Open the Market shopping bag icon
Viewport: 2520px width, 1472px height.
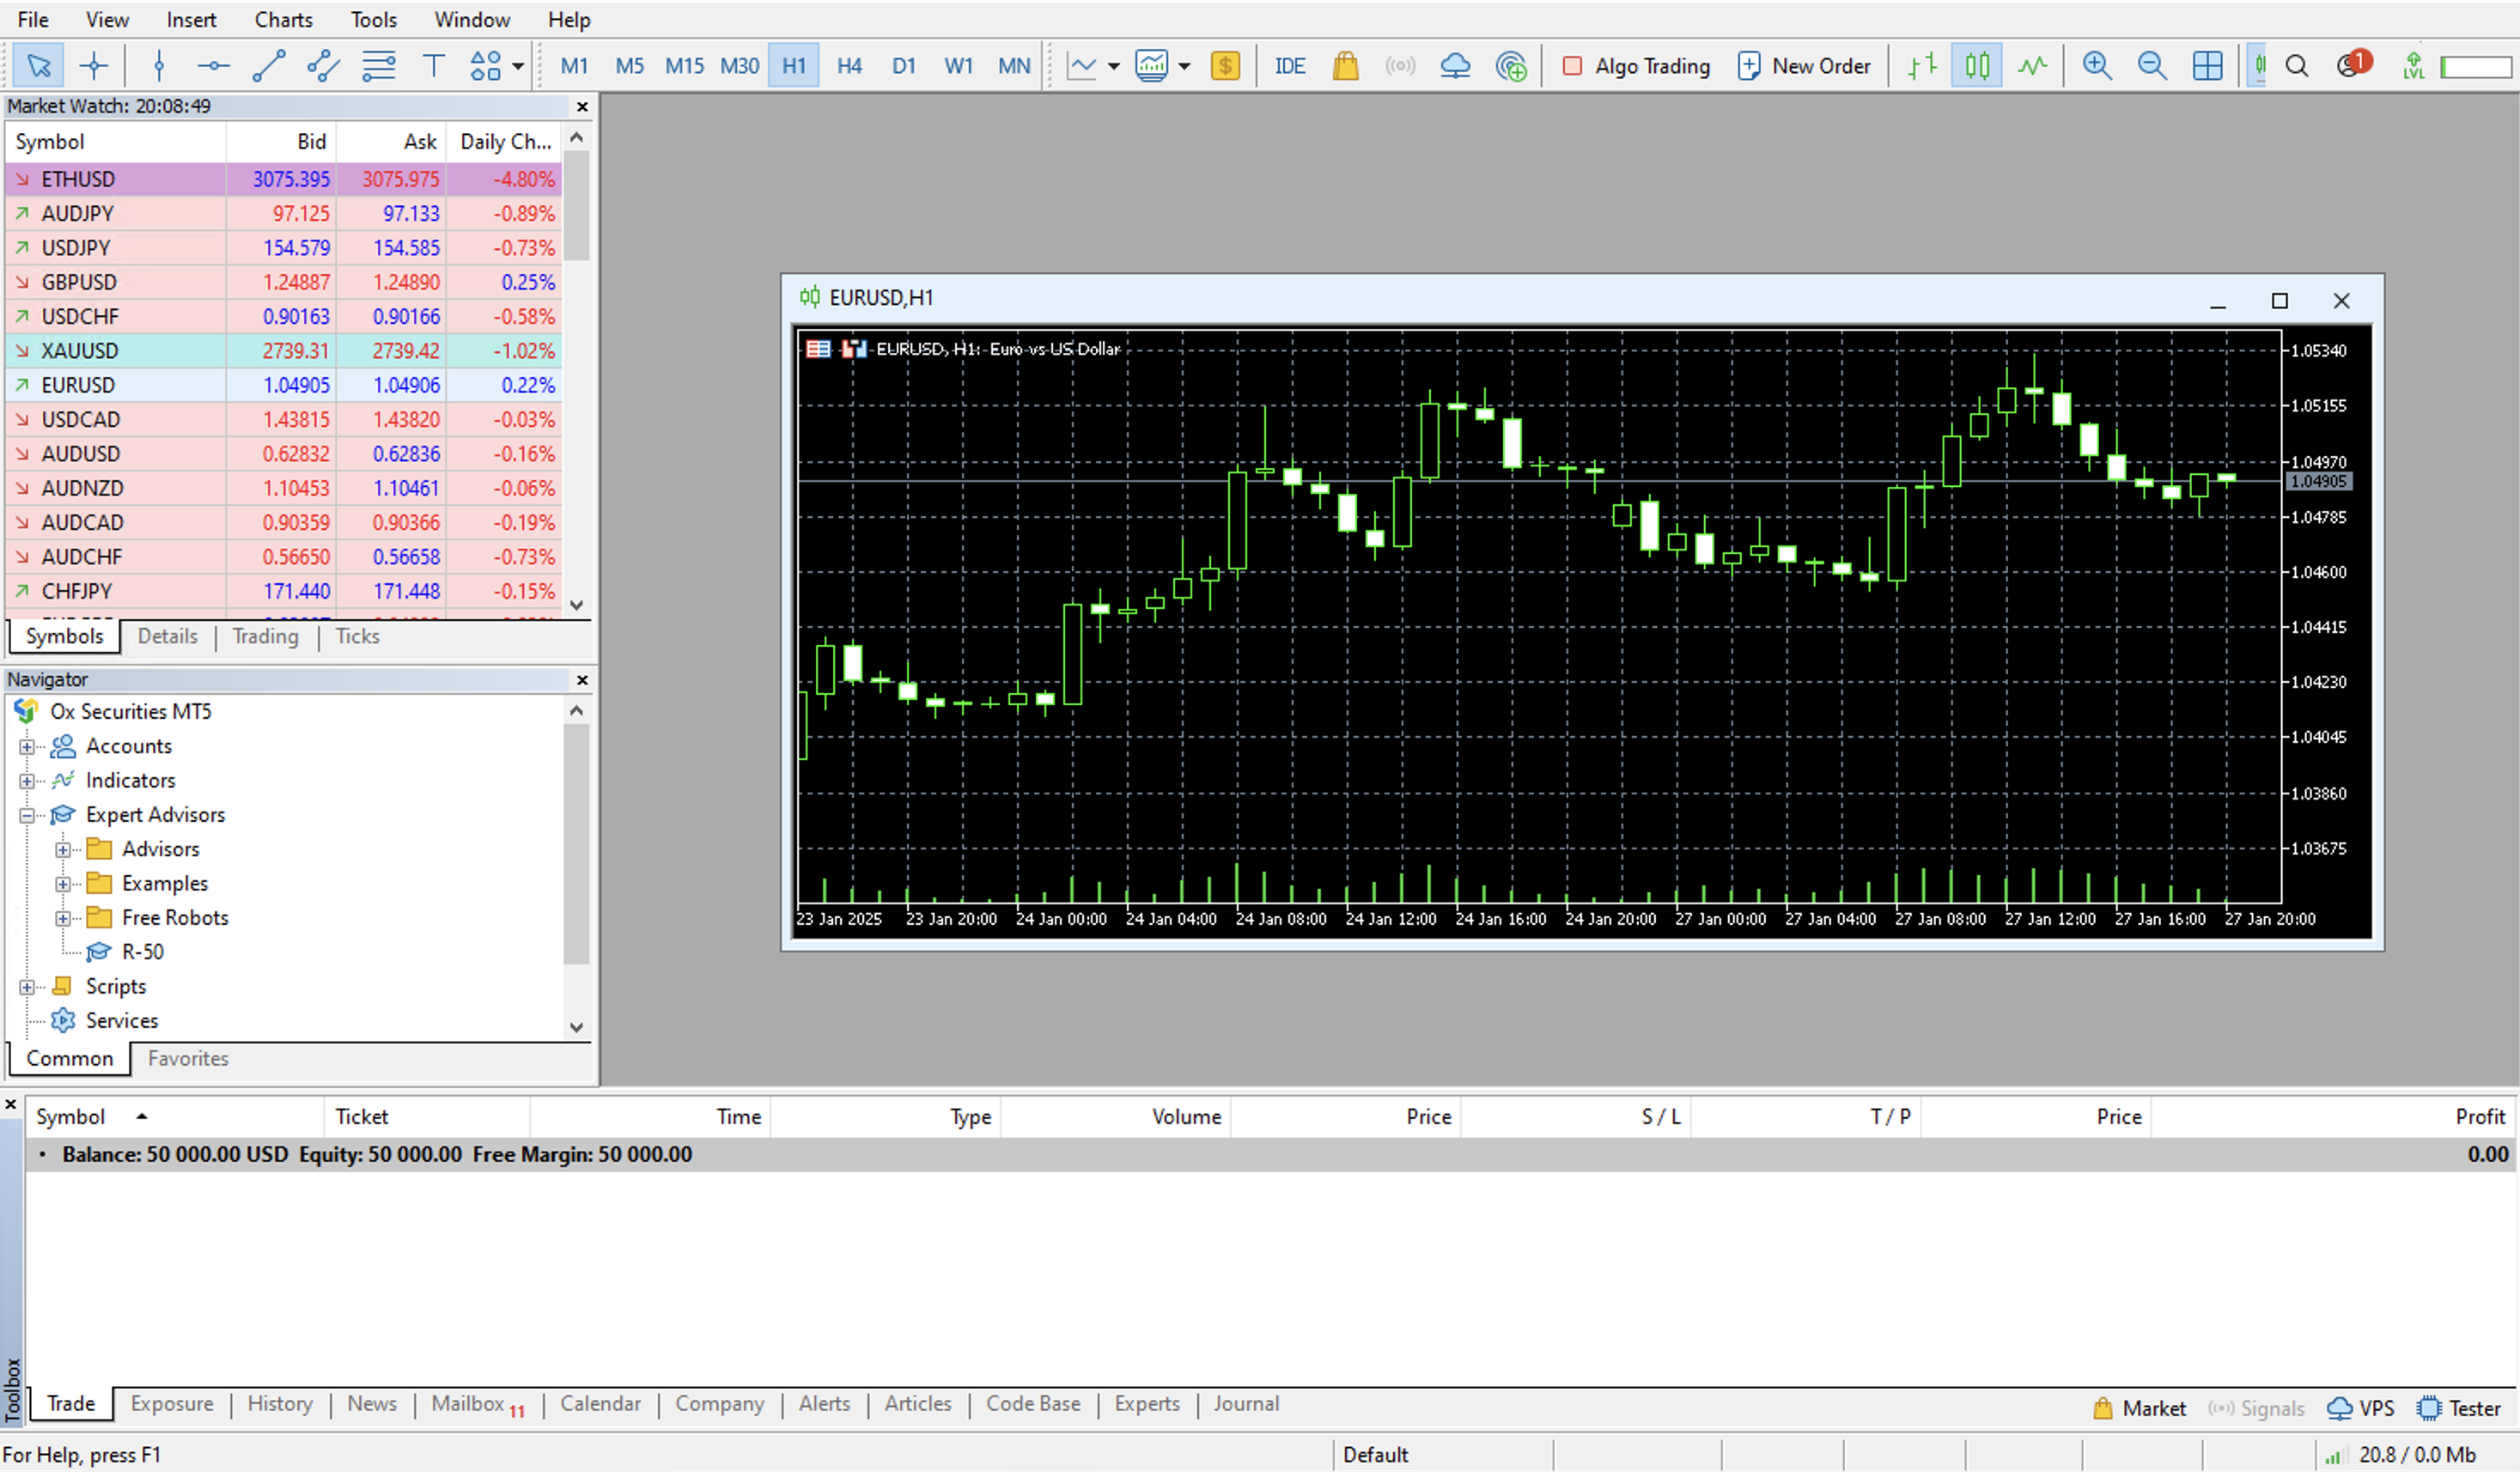(1345, 66)
